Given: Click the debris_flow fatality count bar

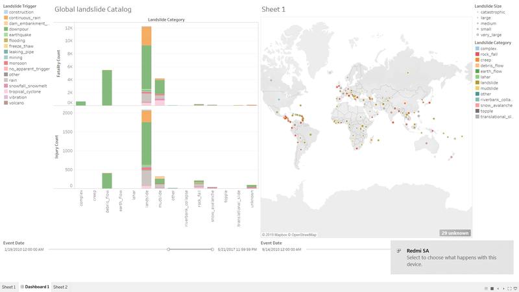Looking at the screenshot, I should (107, 88).
